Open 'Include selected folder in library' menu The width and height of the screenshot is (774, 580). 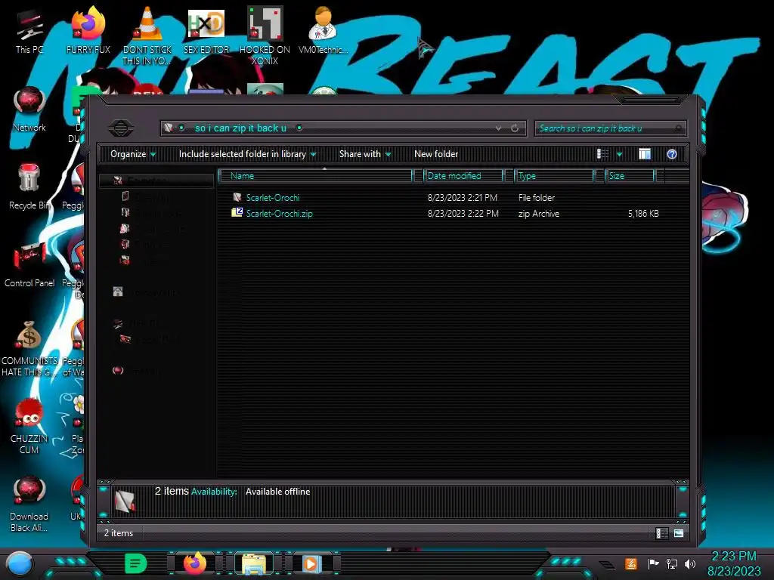[x=248, y=154]
